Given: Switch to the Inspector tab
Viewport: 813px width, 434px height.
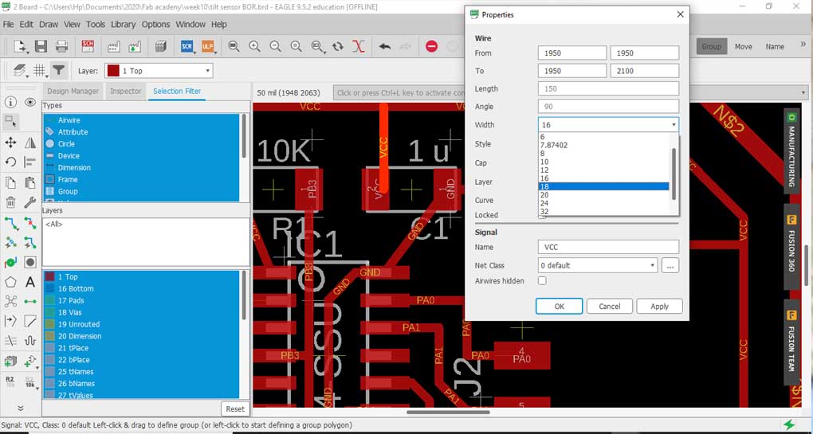Looking at the screenshot, I should tap(125, 91).
